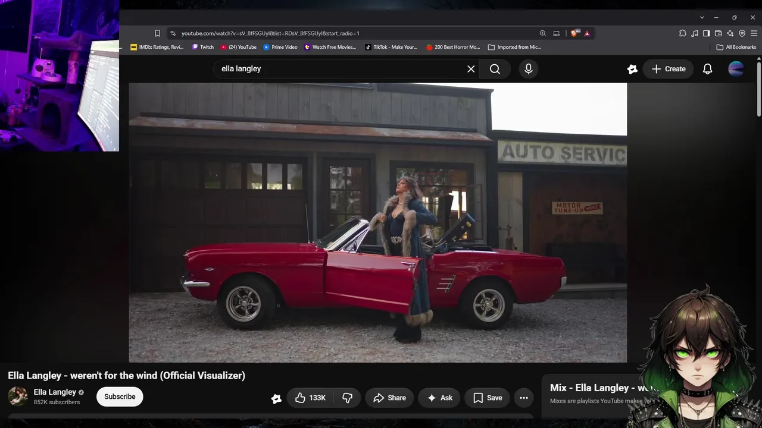Expand the tab search chevron in title bar
The image size is (762, 428).
[x=702, y=17]
